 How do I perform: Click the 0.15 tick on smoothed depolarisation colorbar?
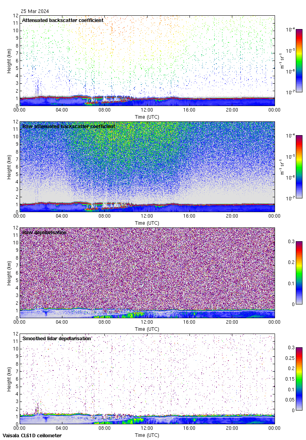[x=290, y=379]
